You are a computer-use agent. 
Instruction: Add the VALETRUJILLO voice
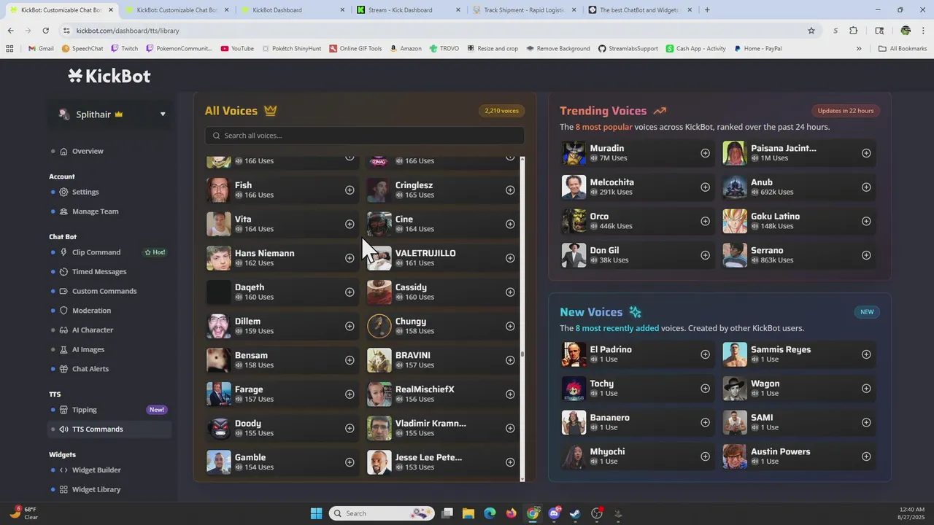pos(510,258)
